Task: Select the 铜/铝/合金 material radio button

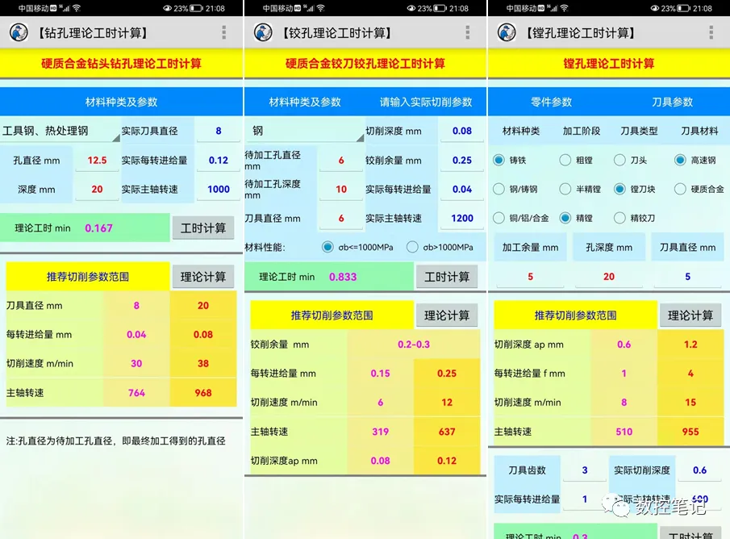Action: [x=498, y=218]
